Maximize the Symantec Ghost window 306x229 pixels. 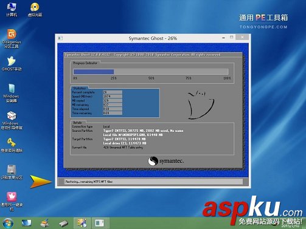click(232, 37)
